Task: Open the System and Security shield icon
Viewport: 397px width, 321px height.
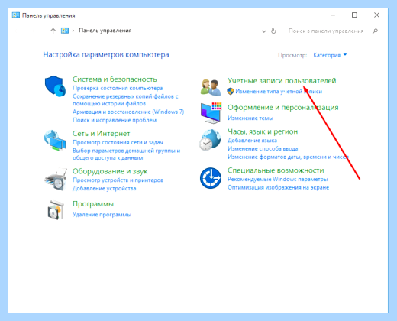Action: (55, 86)
